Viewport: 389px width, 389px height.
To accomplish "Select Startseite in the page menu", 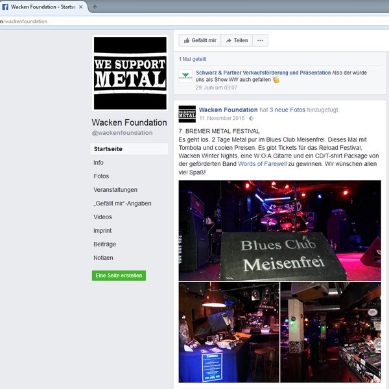I will tap(129, 149).
